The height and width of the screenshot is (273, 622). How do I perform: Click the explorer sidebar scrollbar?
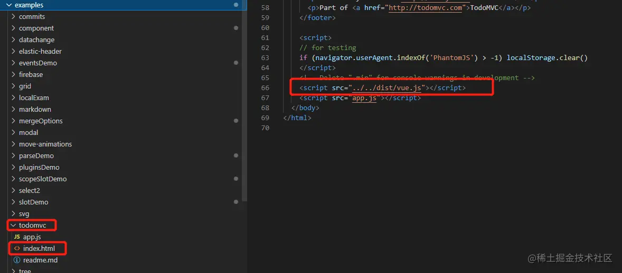pos(245,105)
